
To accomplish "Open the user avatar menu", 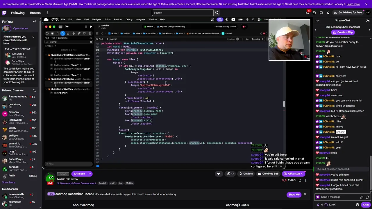I will coord(368,13).
